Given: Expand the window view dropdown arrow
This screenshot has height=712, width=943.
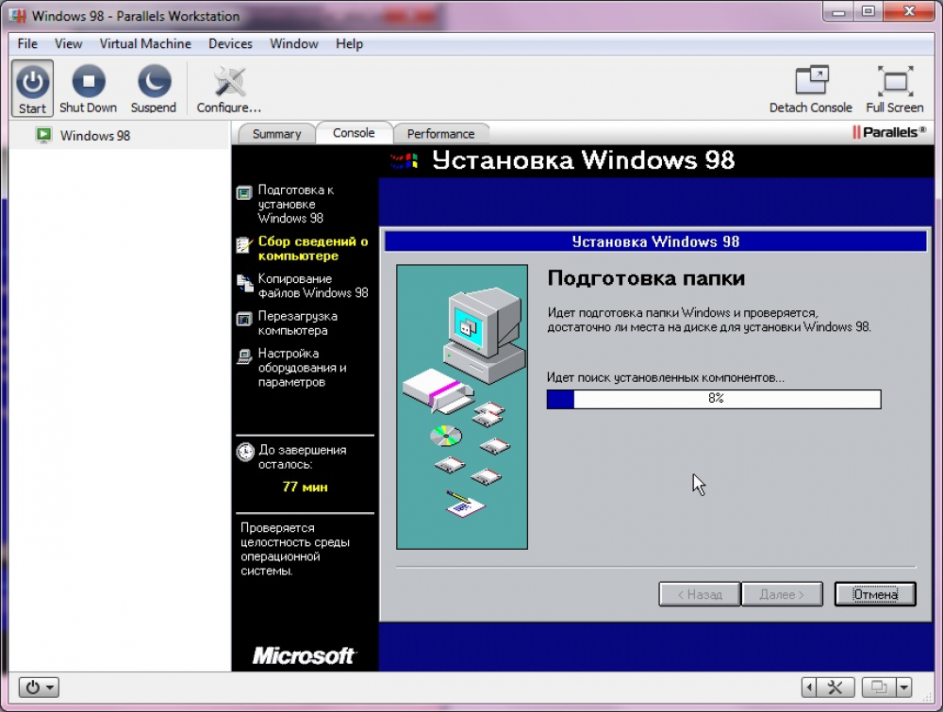Looking at the screenshot, I should click(904, 687).
